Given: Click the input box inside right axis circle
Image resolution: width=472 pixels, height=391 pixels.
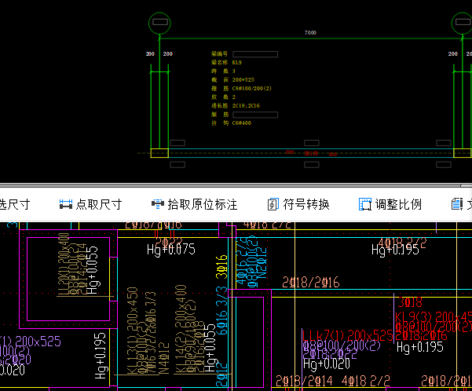Looking at the screenshot, I should (x=463, y=22).
